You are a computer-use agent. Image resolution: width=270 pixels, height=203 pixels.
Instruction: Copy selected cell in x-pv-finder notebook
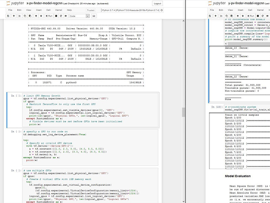tap(25, 16)
